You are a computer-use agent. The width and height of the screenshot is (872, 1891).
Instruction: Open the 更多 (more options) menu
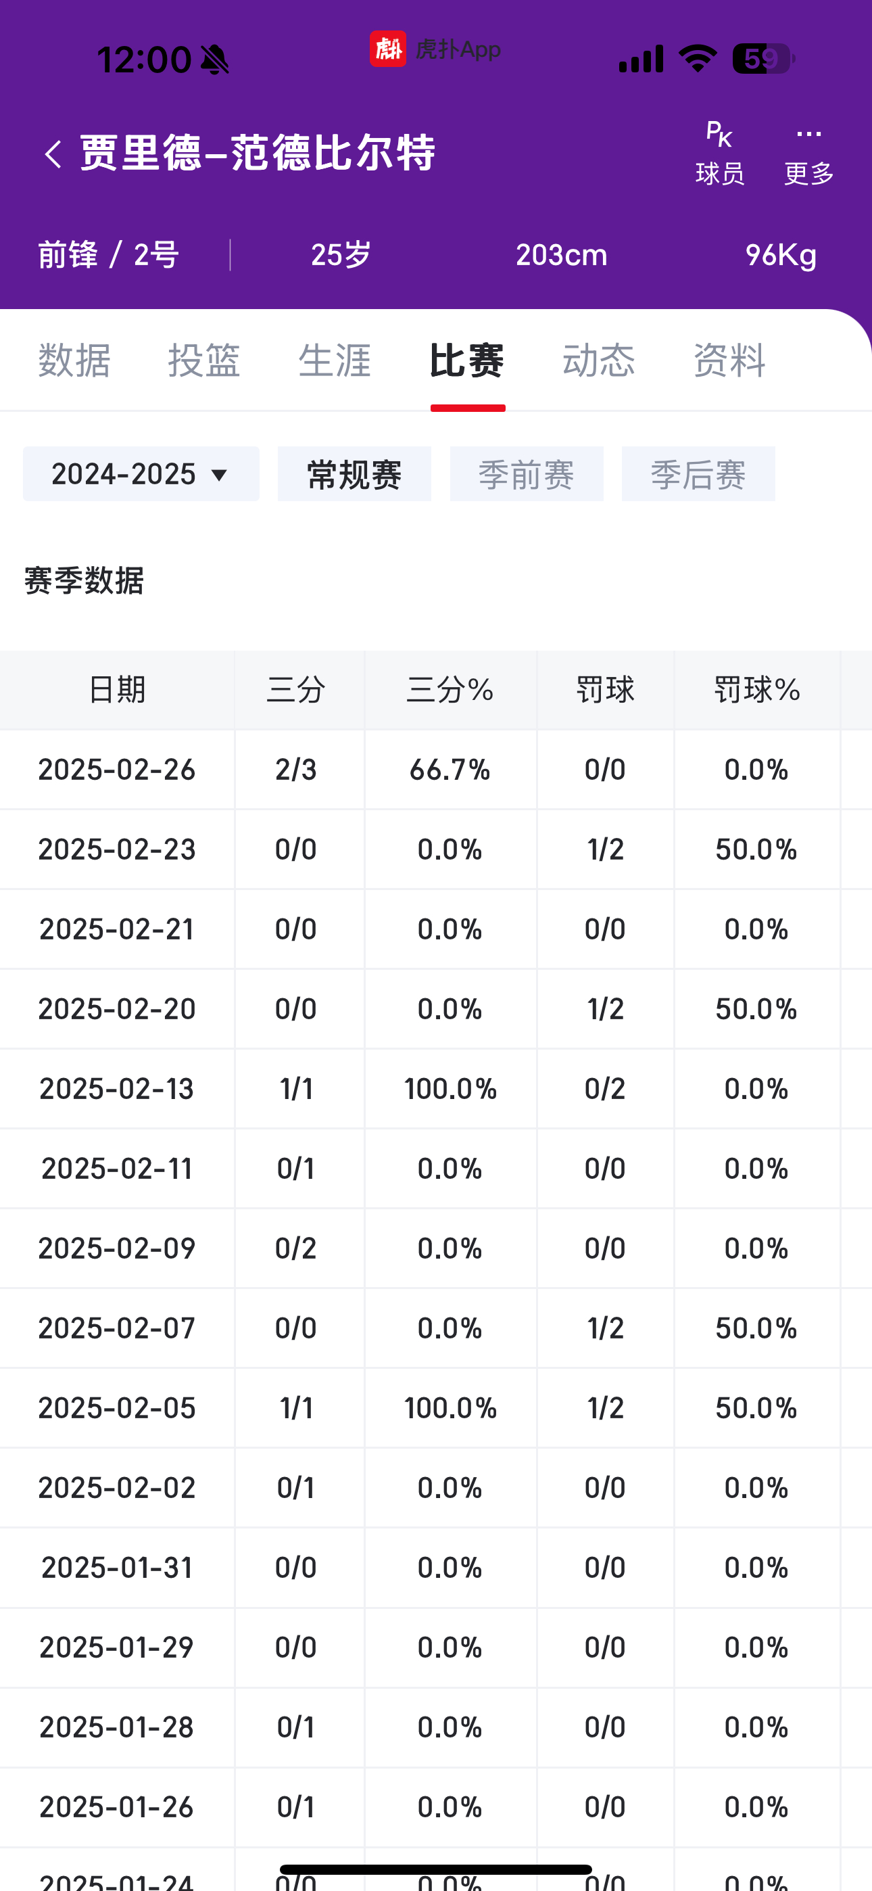coord(807,151)
